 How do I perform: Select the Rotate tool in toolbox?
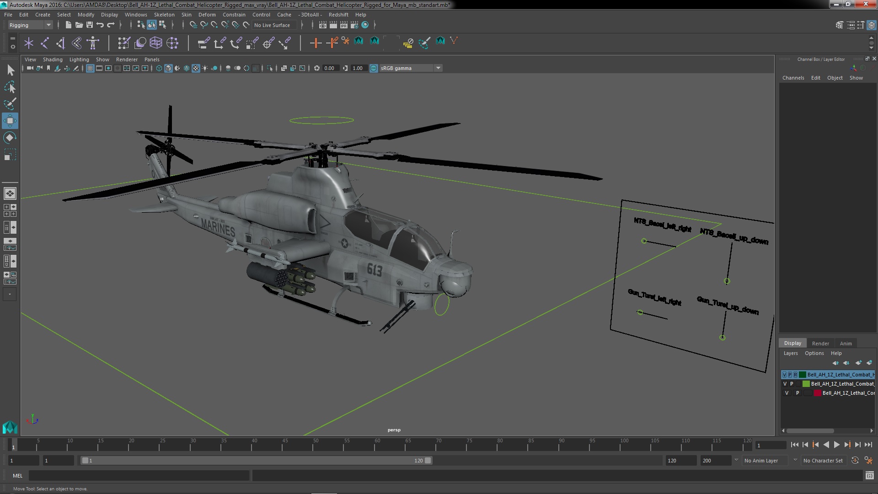(x=10, y=138)
